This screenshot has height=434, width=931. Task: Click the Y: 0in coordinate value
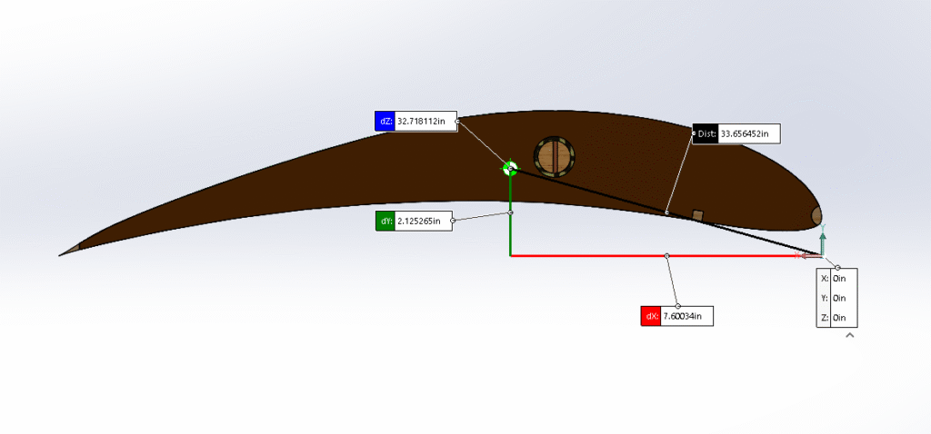point(843,298)
